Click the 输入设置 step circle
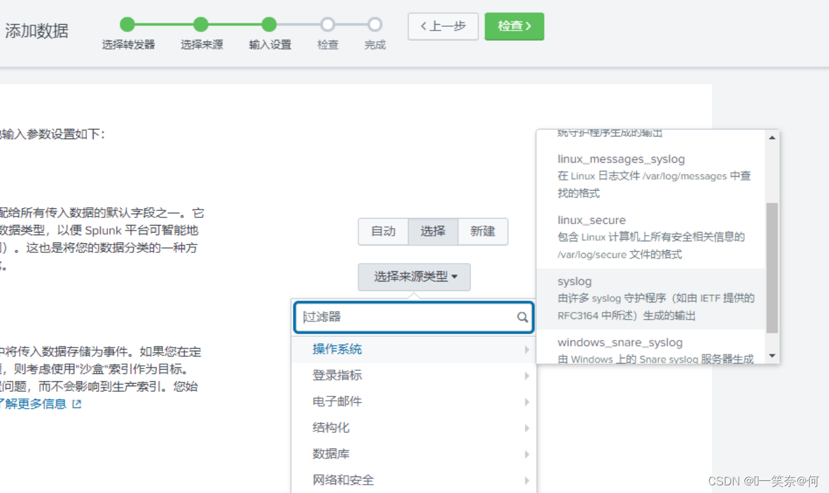 coord(269,25)
